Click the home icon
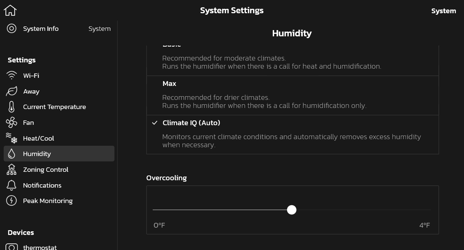This screenshot has width=464, height=250. (10, 10)
